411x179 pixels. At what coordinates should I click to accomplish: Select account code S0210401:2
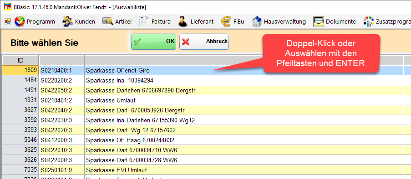pyautogui.click(x=61, y=100)
